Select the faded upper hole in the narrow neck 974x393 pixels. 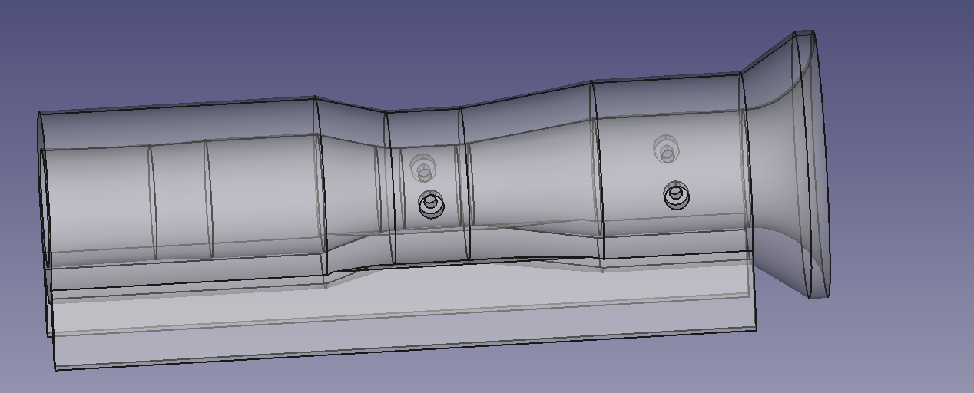click(422, 167)
